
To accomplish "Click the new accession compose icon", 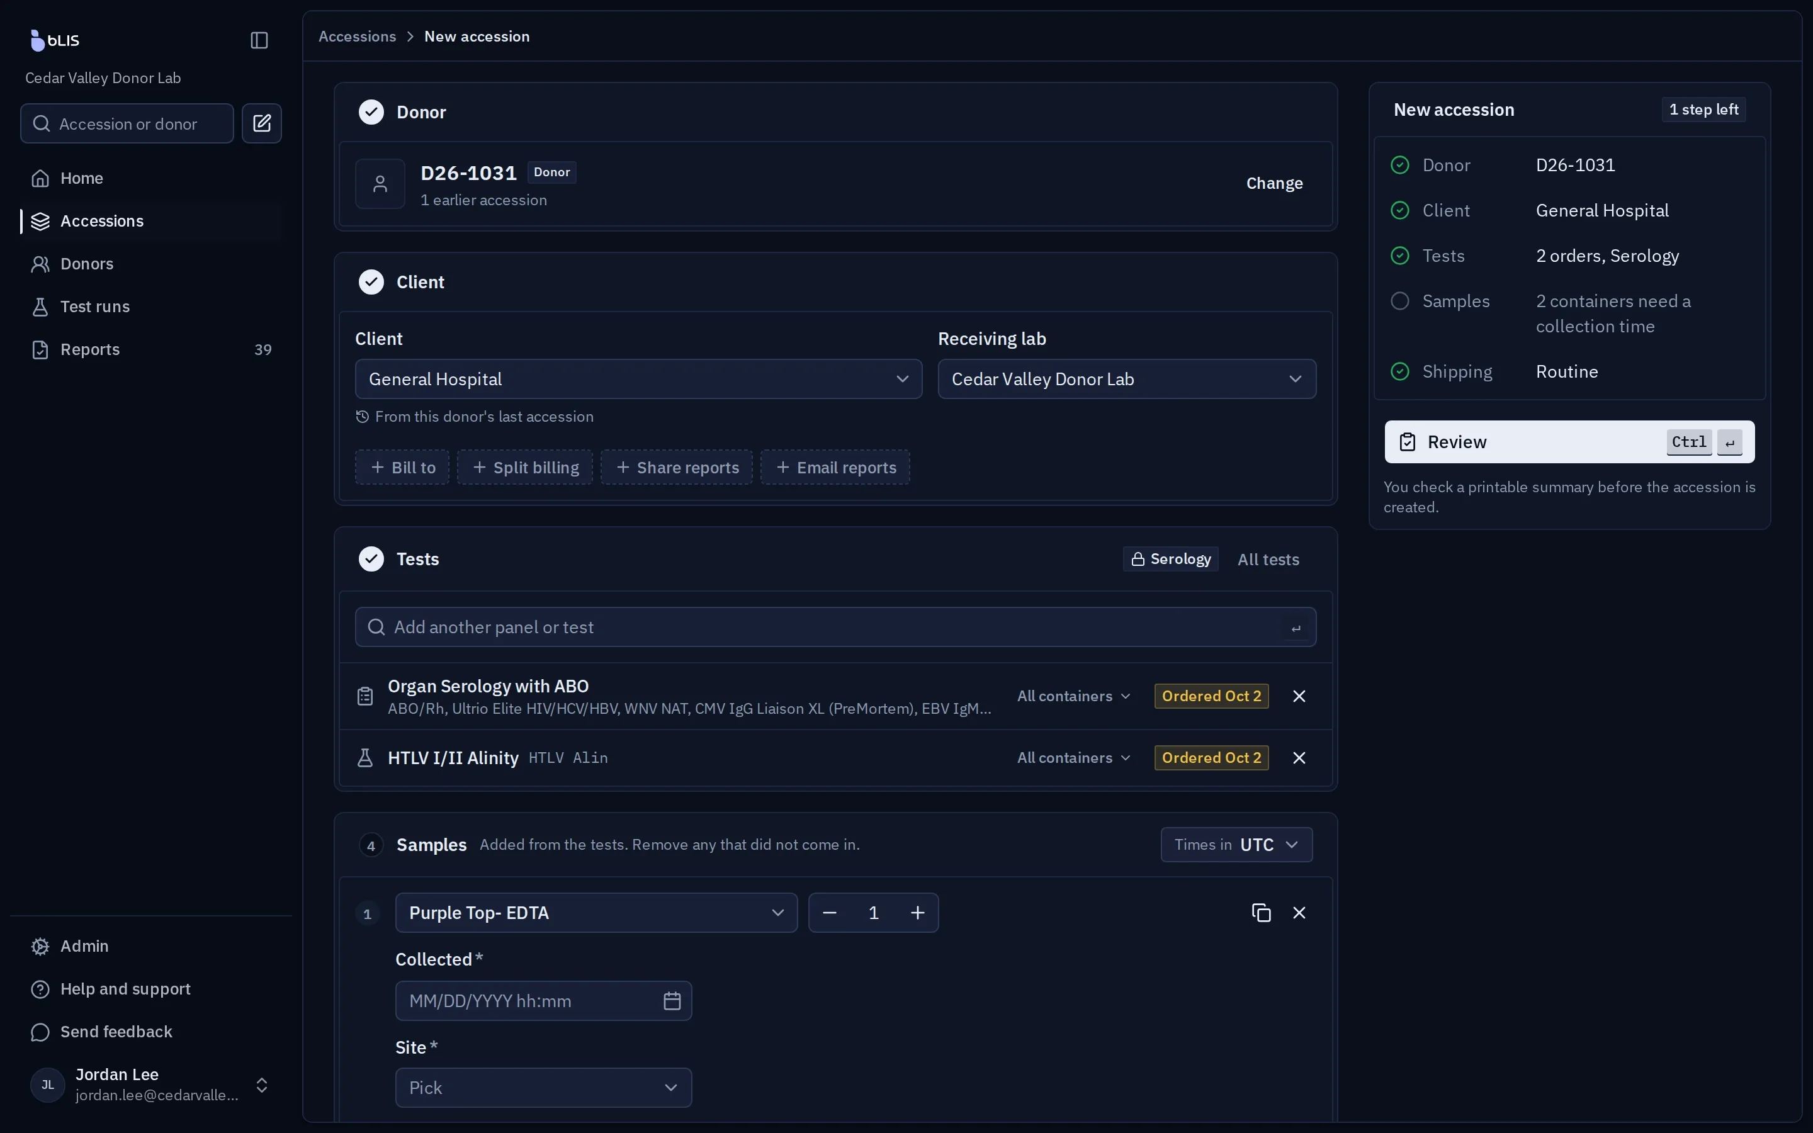I will pyautogui.click(x=261, y=123).
